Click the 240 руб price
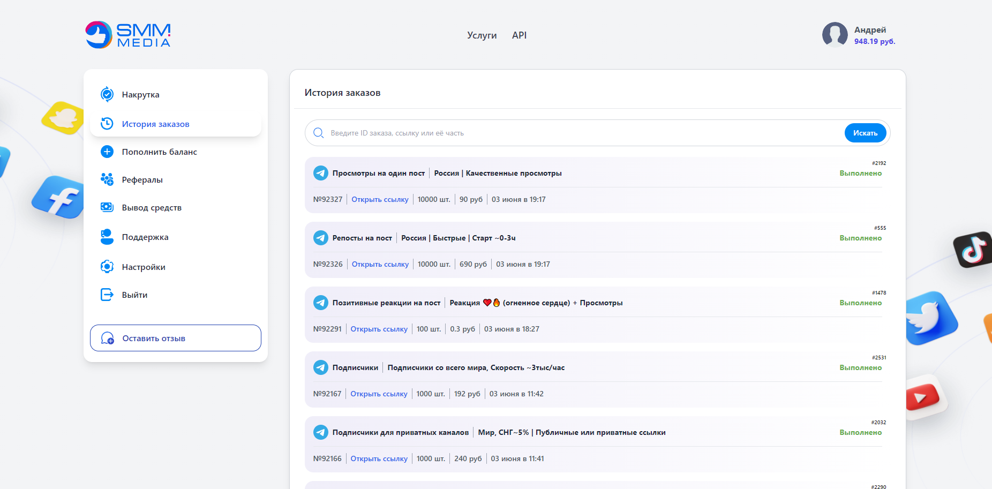This screenshot has width=992, height=489. 468,458
